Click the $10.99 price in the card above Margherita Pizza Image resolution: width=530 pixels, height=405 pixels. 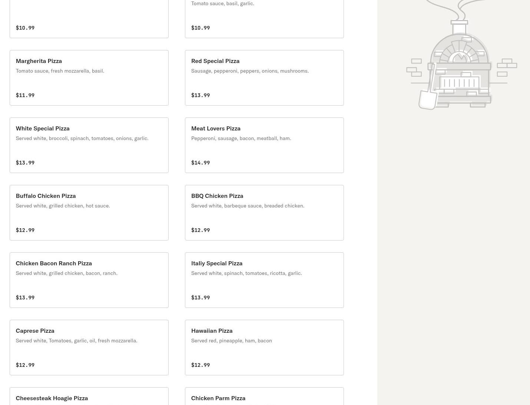click(x=25, y=28)
